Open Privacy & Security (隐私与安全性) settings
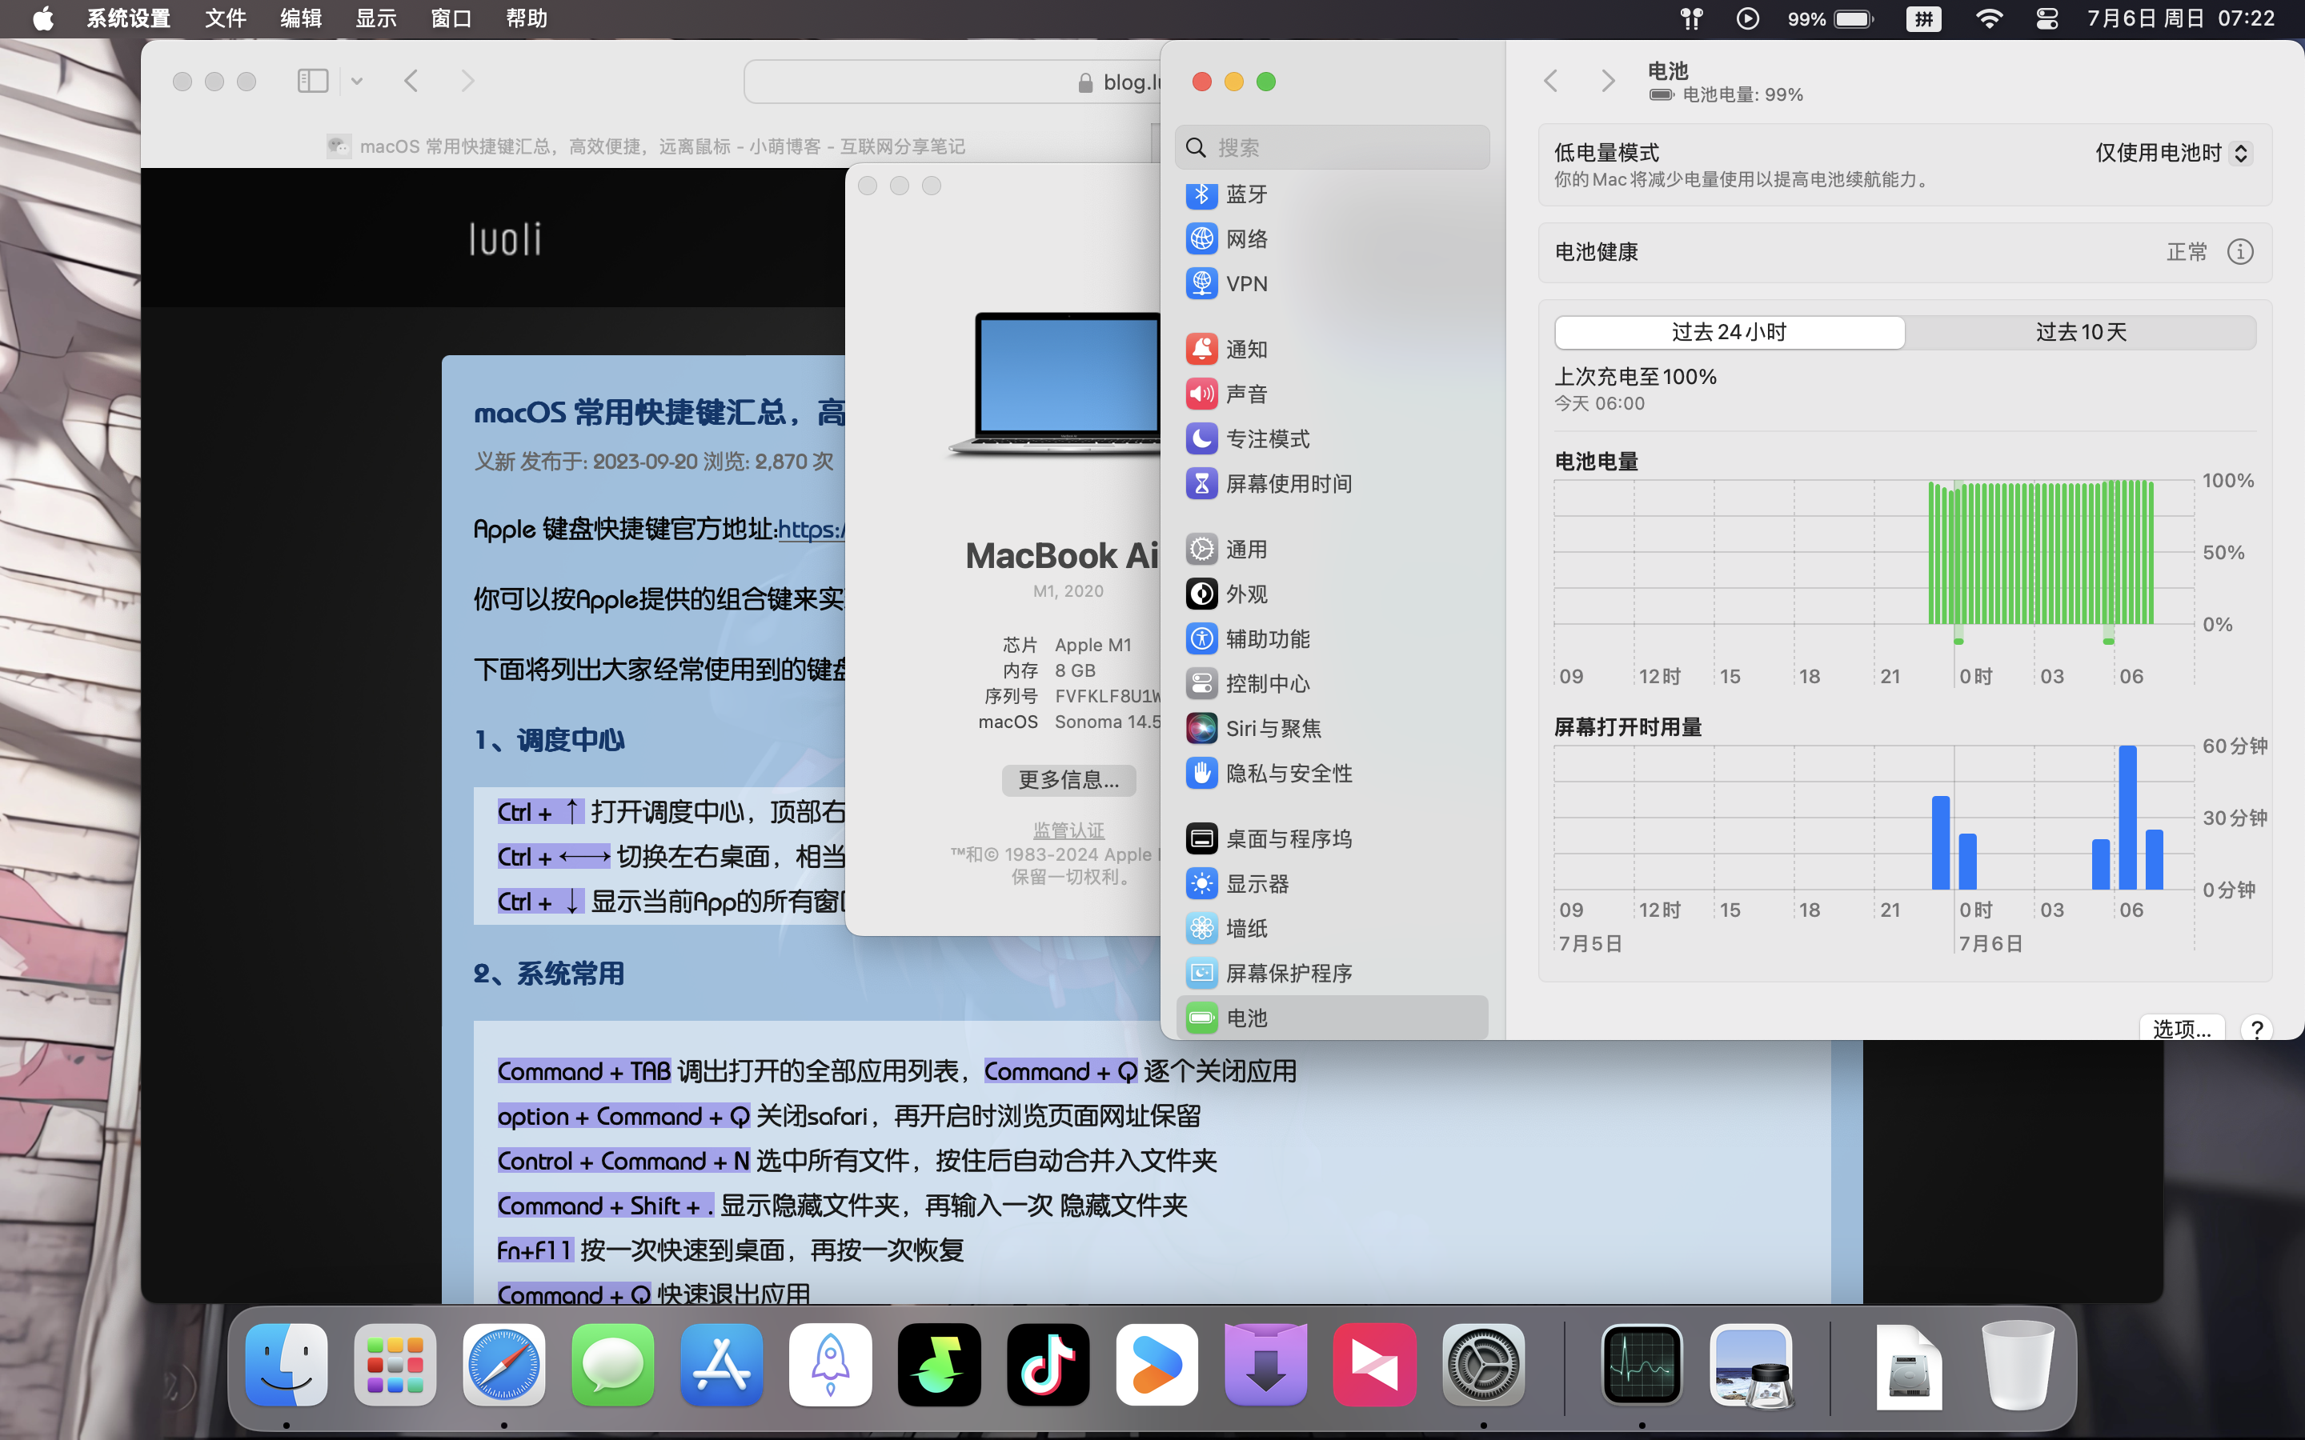 (x=1332, y=774)
